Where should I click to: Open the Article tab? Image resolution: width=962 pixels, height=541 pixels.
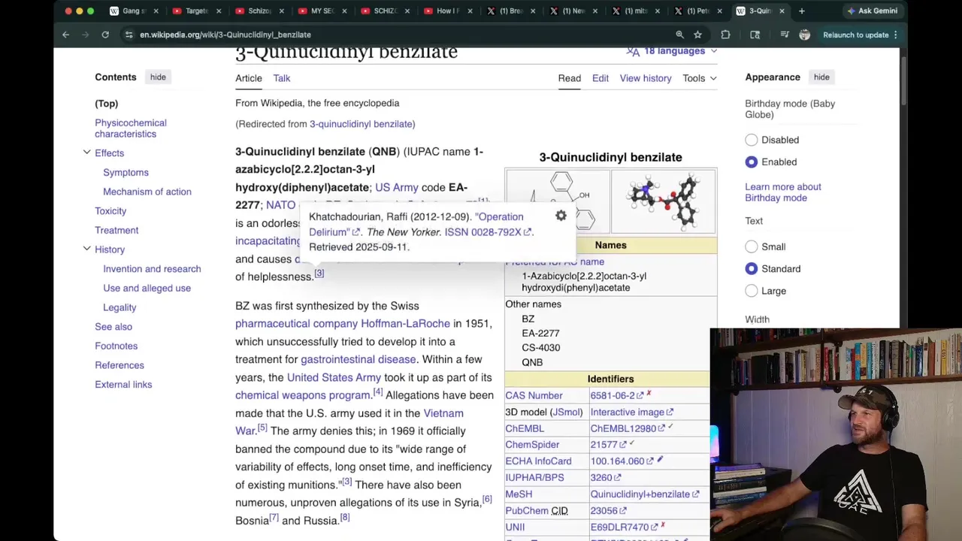249,78
